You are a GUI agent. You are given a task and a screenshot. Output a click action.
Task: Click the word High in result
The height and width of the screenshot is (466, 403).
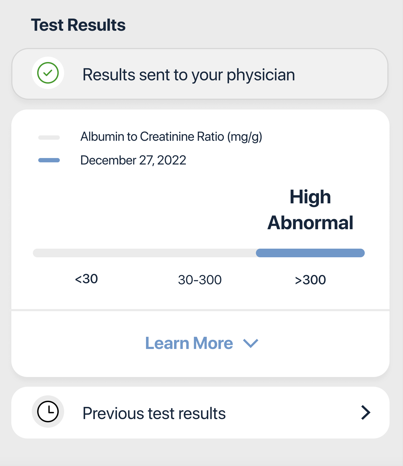[310, 197]
